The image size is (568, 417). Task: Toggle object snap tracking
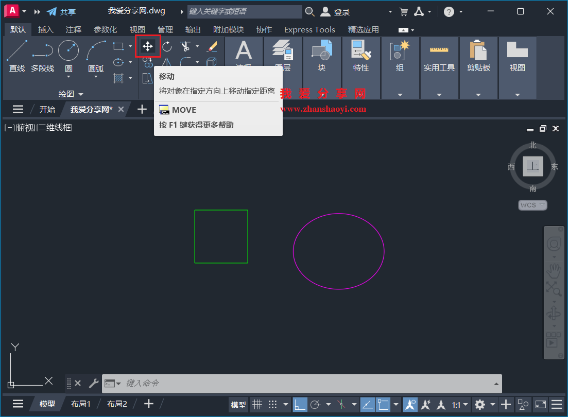(367, 404)
